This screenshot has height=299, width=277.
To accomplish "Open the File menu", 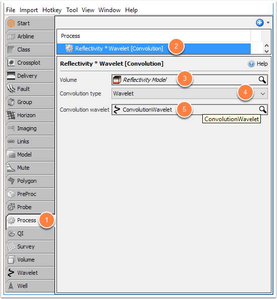I will [11, 10].
